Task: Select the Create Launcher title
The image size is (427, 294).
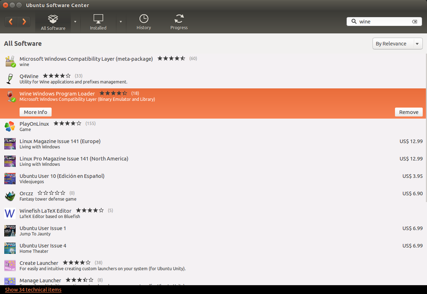Action: tap(39, 263)
